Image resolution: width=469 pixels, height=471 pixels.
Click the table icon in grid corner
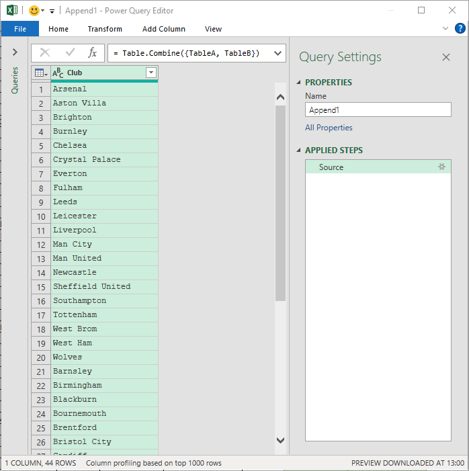[x=40, y=73]
